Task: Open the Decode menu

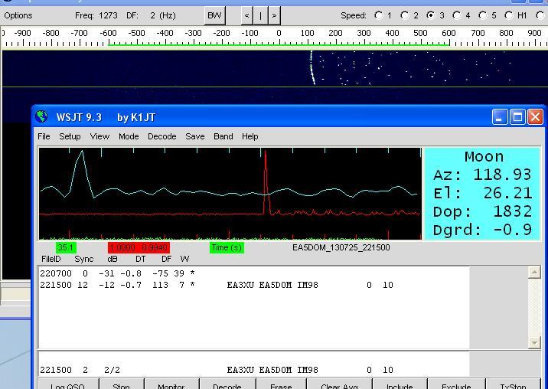Action: pos(161,136)
